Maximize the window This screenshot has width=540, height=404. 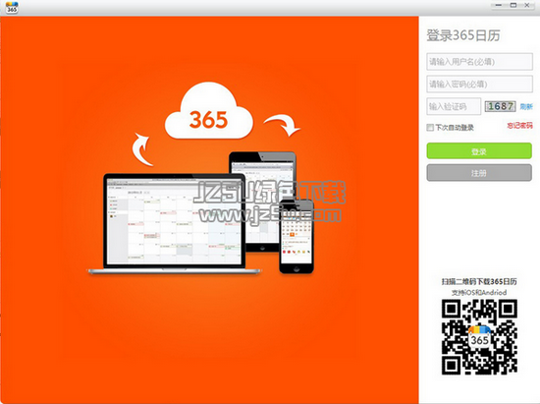click(513, 5)
